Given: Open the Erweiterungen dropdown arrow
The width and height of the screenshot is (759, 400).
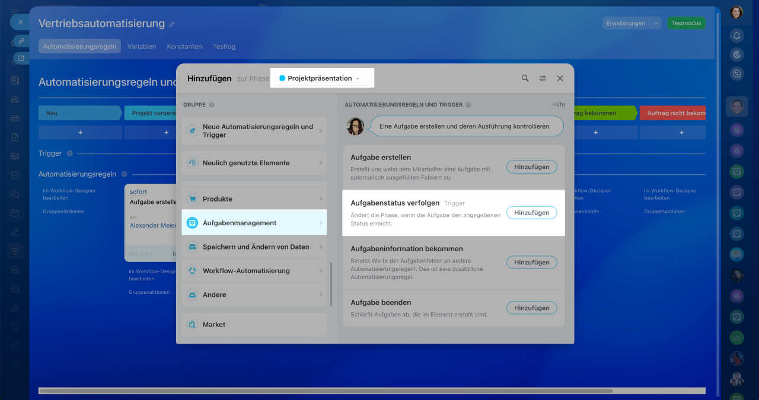Looking at the screenshot, I should coord(656,23).
